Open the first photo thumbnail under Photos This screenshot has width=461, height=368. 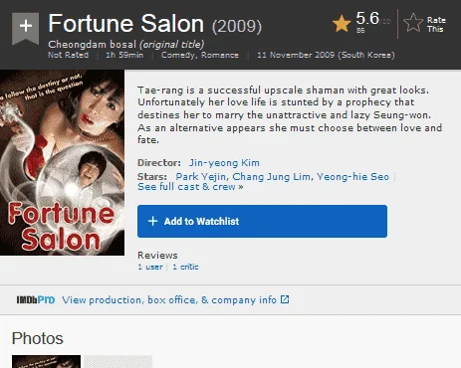[x=46, y=361]
